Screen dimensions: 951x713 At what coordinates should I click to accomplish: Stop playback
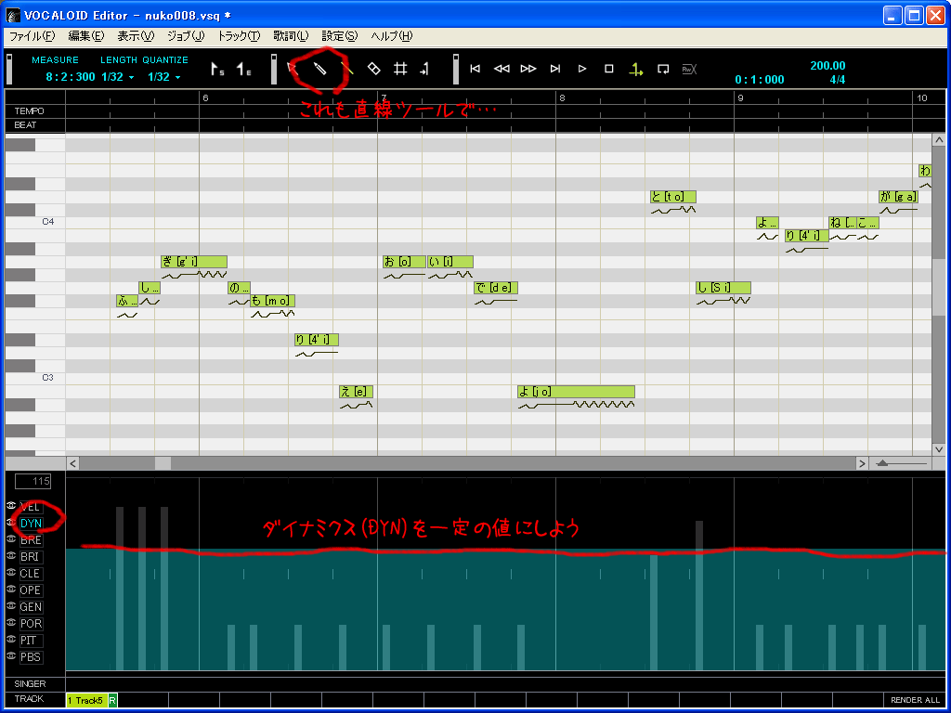click(609, 69)
